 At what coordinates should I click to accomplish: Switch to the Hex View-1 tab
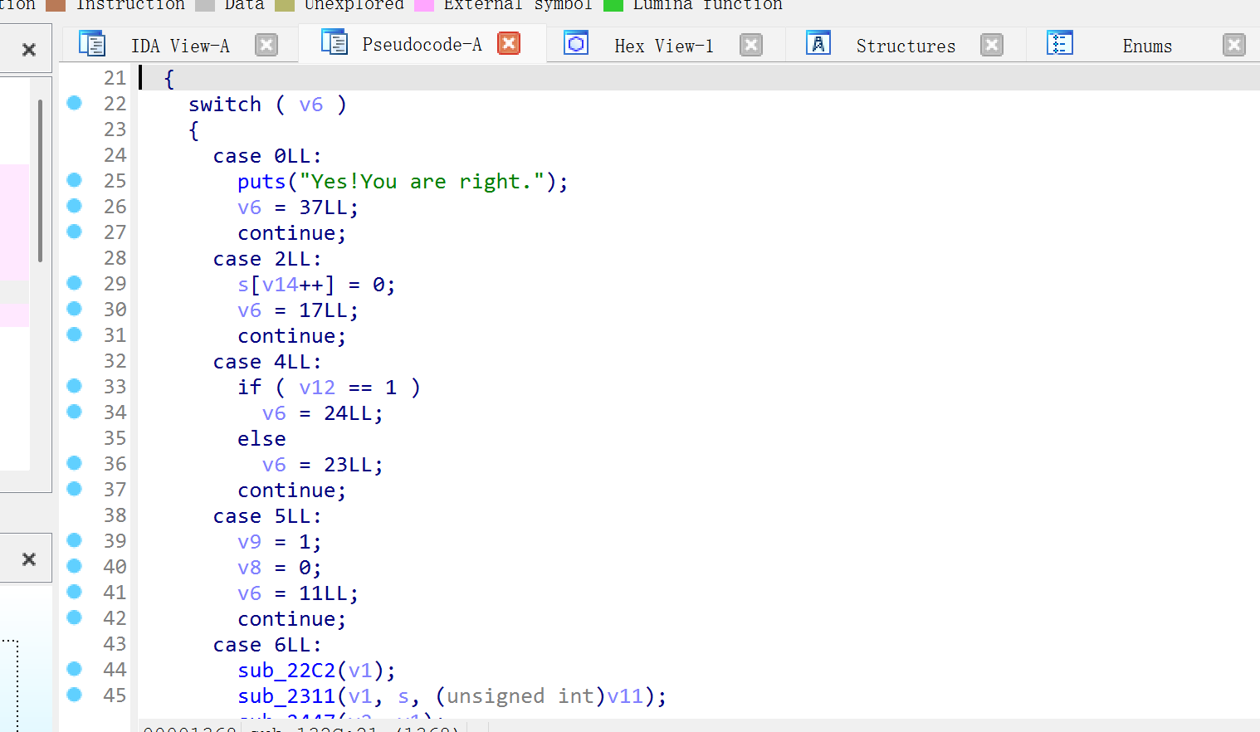(x=663, y=46)
